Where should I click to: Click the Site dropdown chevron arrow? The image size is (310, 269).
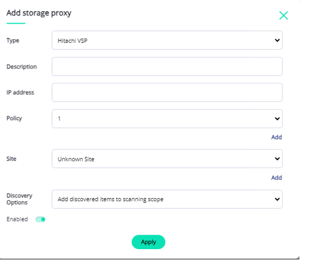click(x=277, y=159)
